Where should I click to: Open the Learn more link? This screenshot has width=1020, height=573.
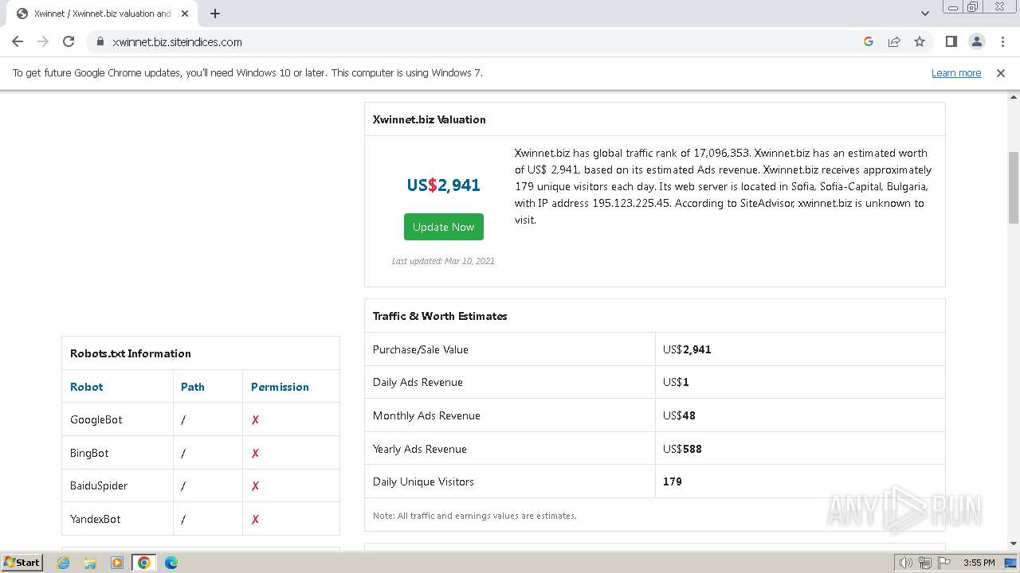pos(956,72)
